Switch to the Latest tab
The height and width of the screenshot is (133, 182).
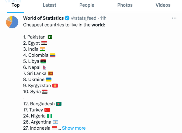(50, 5)
